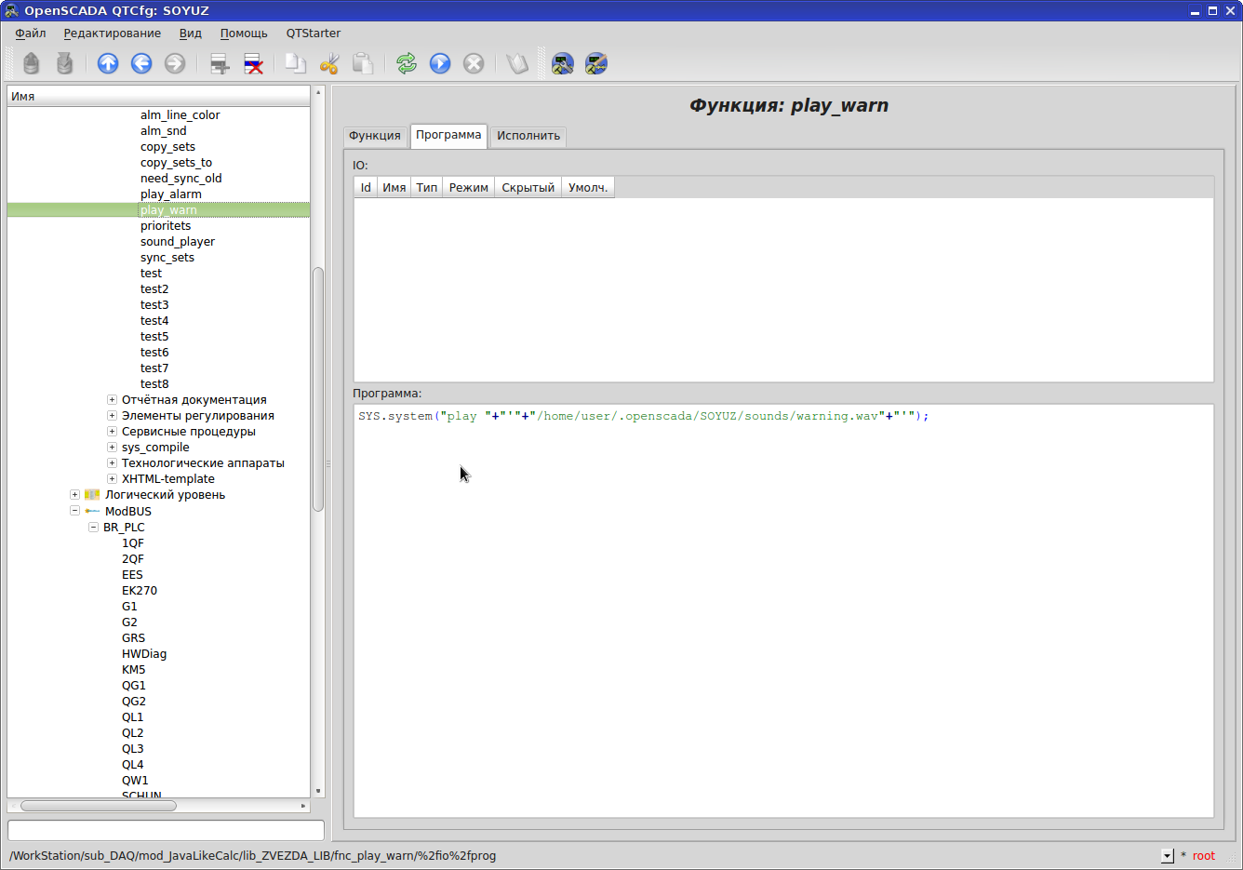Click the tree scrollbar down arrow
Image resolution: width=1243 pixels, height=870 pixels.
(318, 791)
